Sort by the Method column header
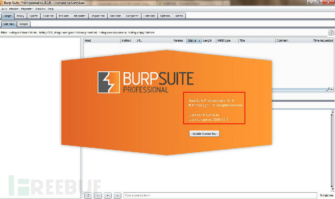 [x=128, y=41]
